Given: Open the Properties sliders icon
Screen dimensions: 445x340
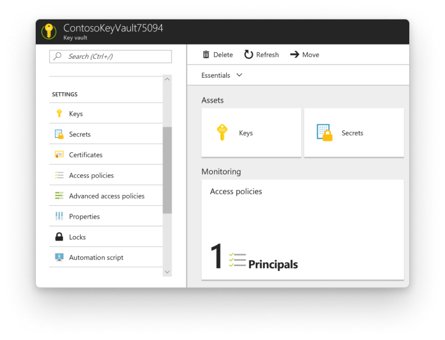Looking at the screenshot, I should click(59, 216).
